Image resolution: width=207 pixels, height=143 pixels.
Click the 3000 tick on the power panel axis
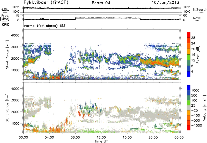pos(15,47)
